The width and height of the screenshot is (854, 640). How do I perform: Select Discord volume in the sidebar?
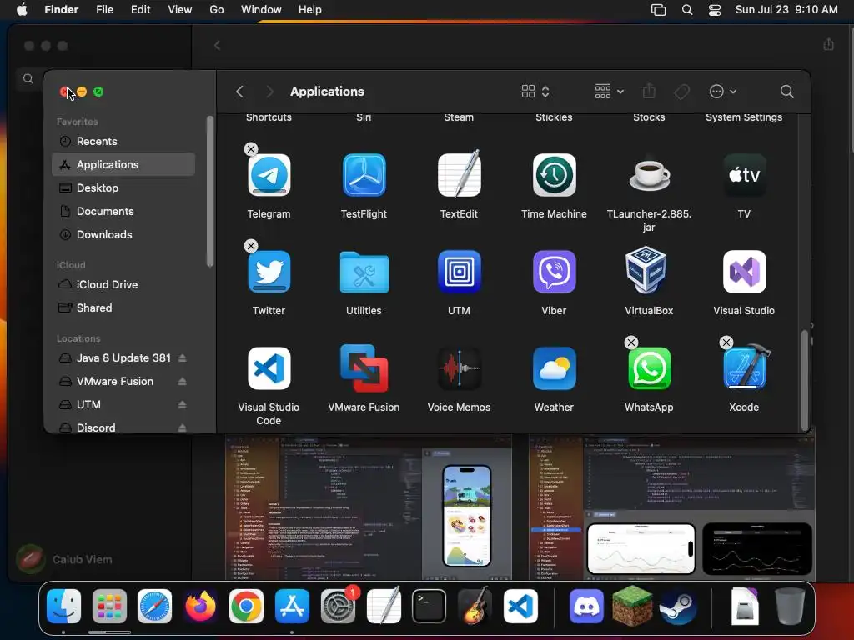pos(123,427)
